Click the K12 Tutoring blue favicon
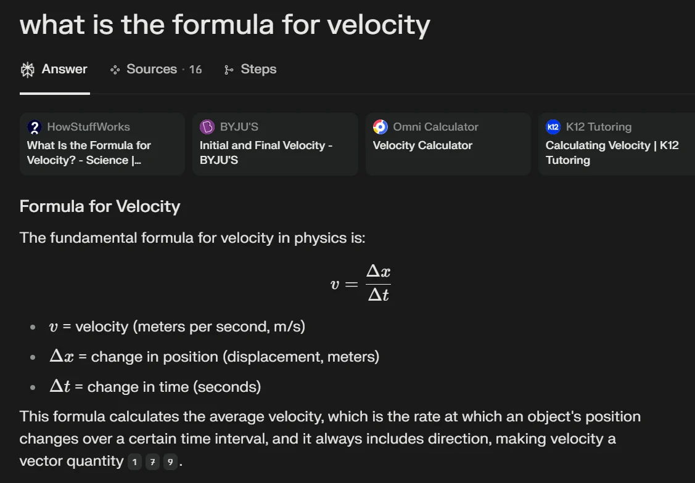The image size is (695, 483). (x=553, y=127)
